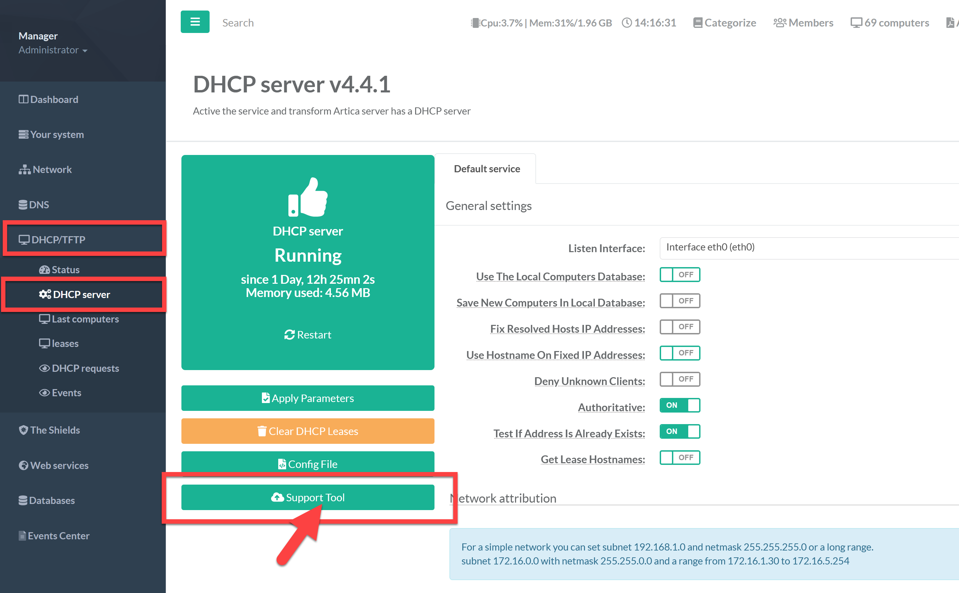959x593 pixels.
Task: Click the orange Clear DHCP Leases button
Action: (x=307, y=431)
